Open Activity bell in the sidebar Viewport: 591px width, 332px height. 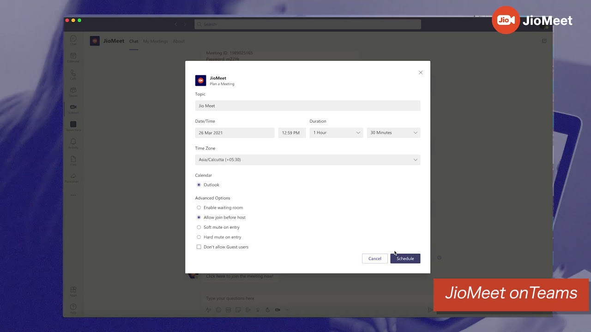click(x=73, y=143)
